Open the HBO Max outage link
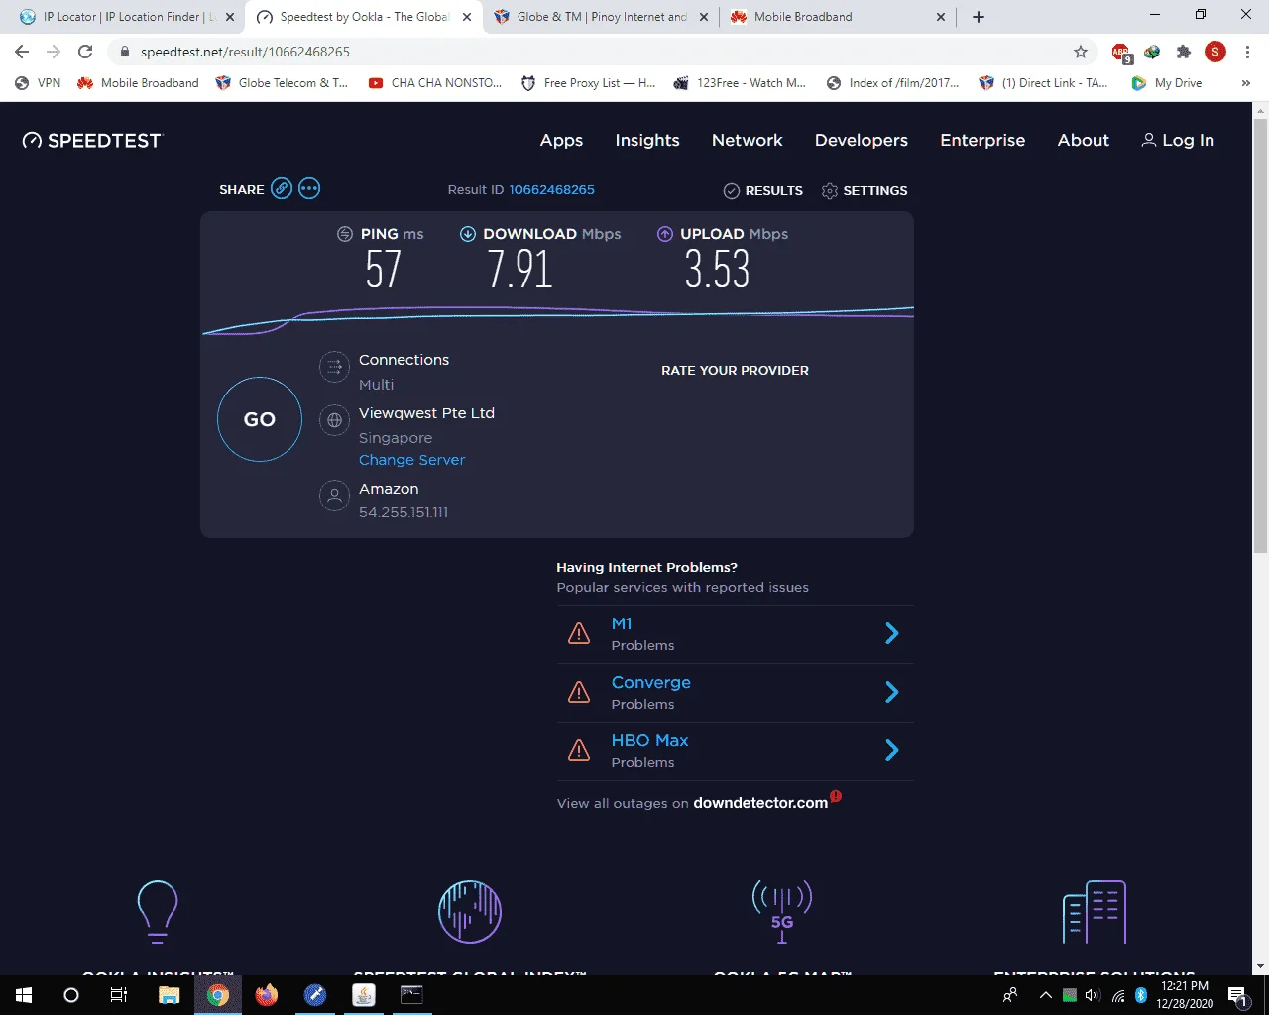The height and width of the screenshot is (1015, 1269). tap(649, 740)
